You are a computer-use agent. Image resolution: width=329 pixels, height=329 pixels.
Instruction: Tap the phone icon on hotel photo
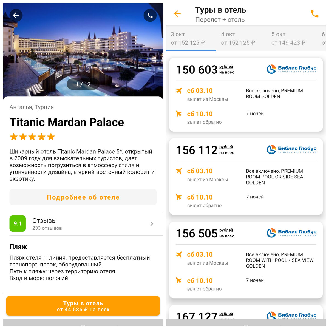(150, 15)
